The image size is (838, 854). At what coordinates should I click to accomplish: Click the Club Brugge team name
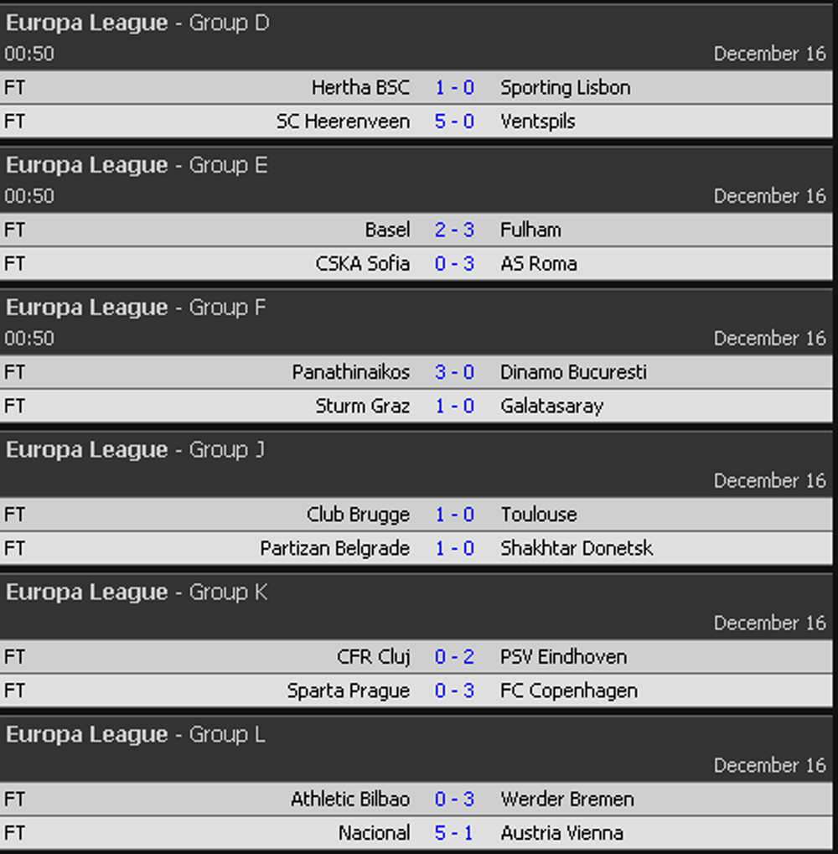(358, 515)
